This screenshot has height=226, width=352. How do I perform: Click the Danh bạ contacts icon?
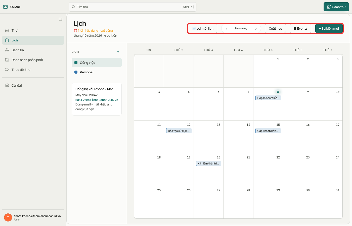pos(7,50)
